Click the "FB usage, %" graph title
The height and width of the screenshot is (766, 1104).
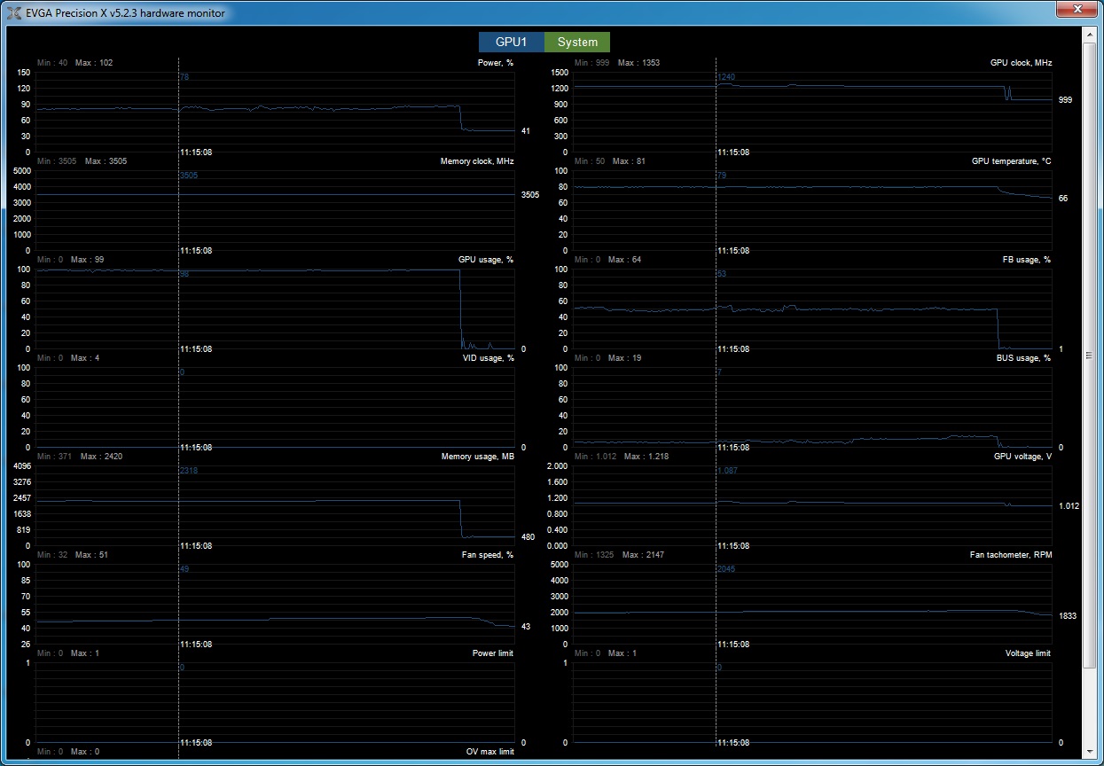point(1026,260)
